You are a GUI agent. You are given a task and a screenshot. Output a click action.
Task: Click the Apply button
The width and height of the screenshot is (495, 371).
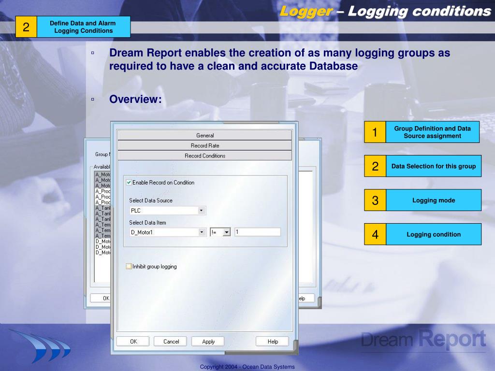(x=208, y=342)
